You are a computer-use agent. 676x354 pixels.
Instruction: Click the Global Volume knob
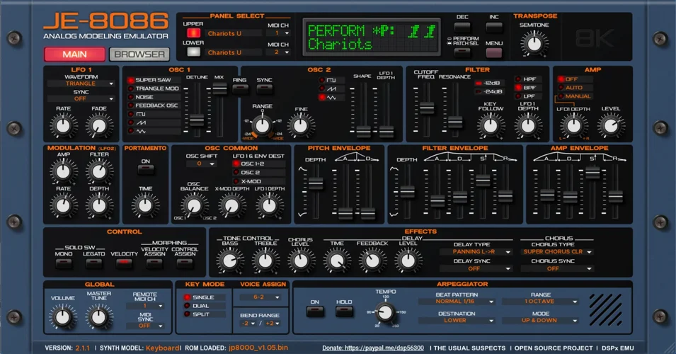coord(63,317)
